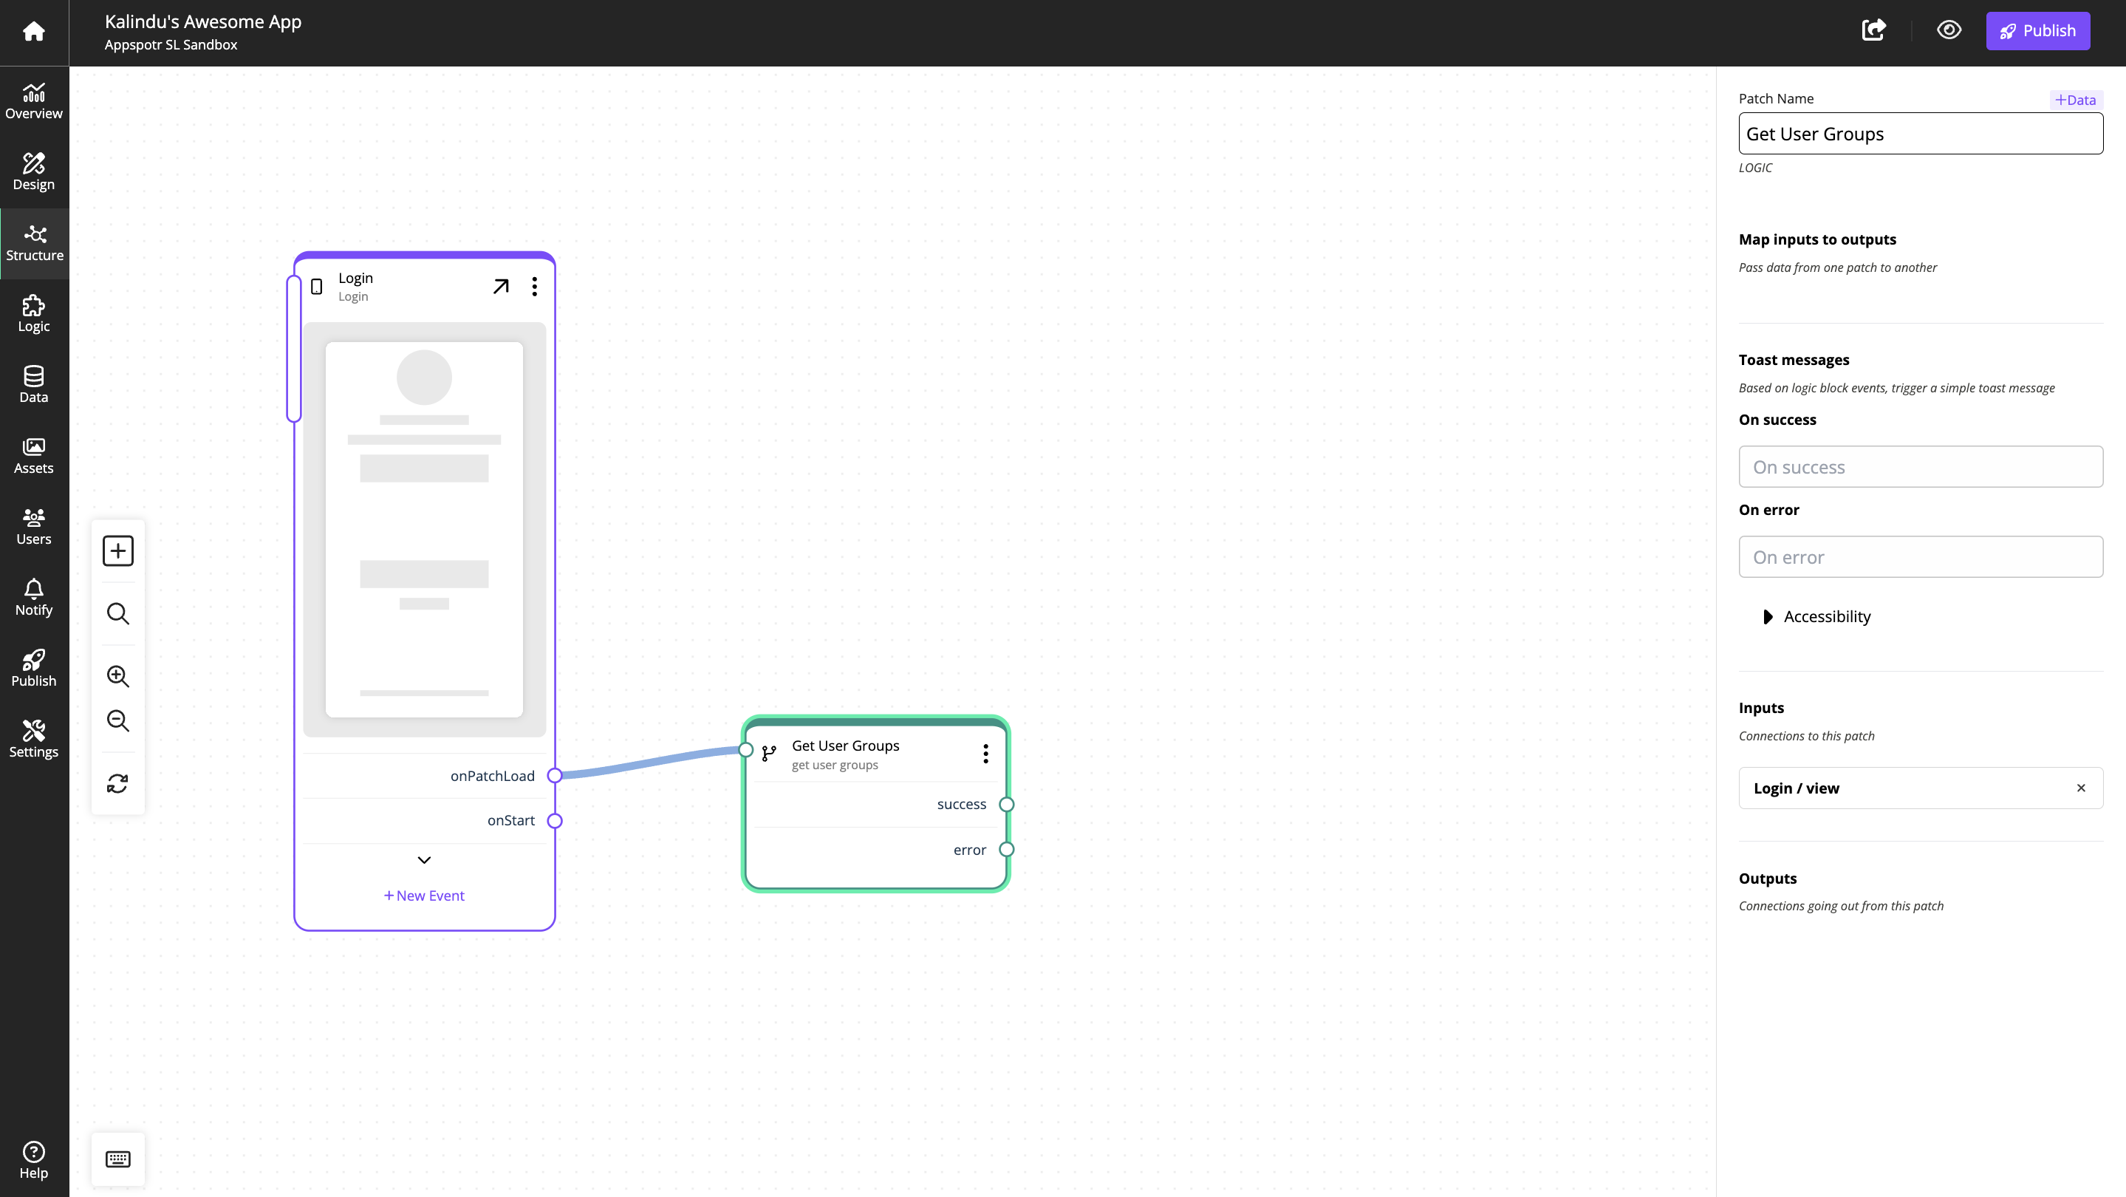Click the Publish button
Screen dimensions: 2126x1197
click(x=2037, y=30)
